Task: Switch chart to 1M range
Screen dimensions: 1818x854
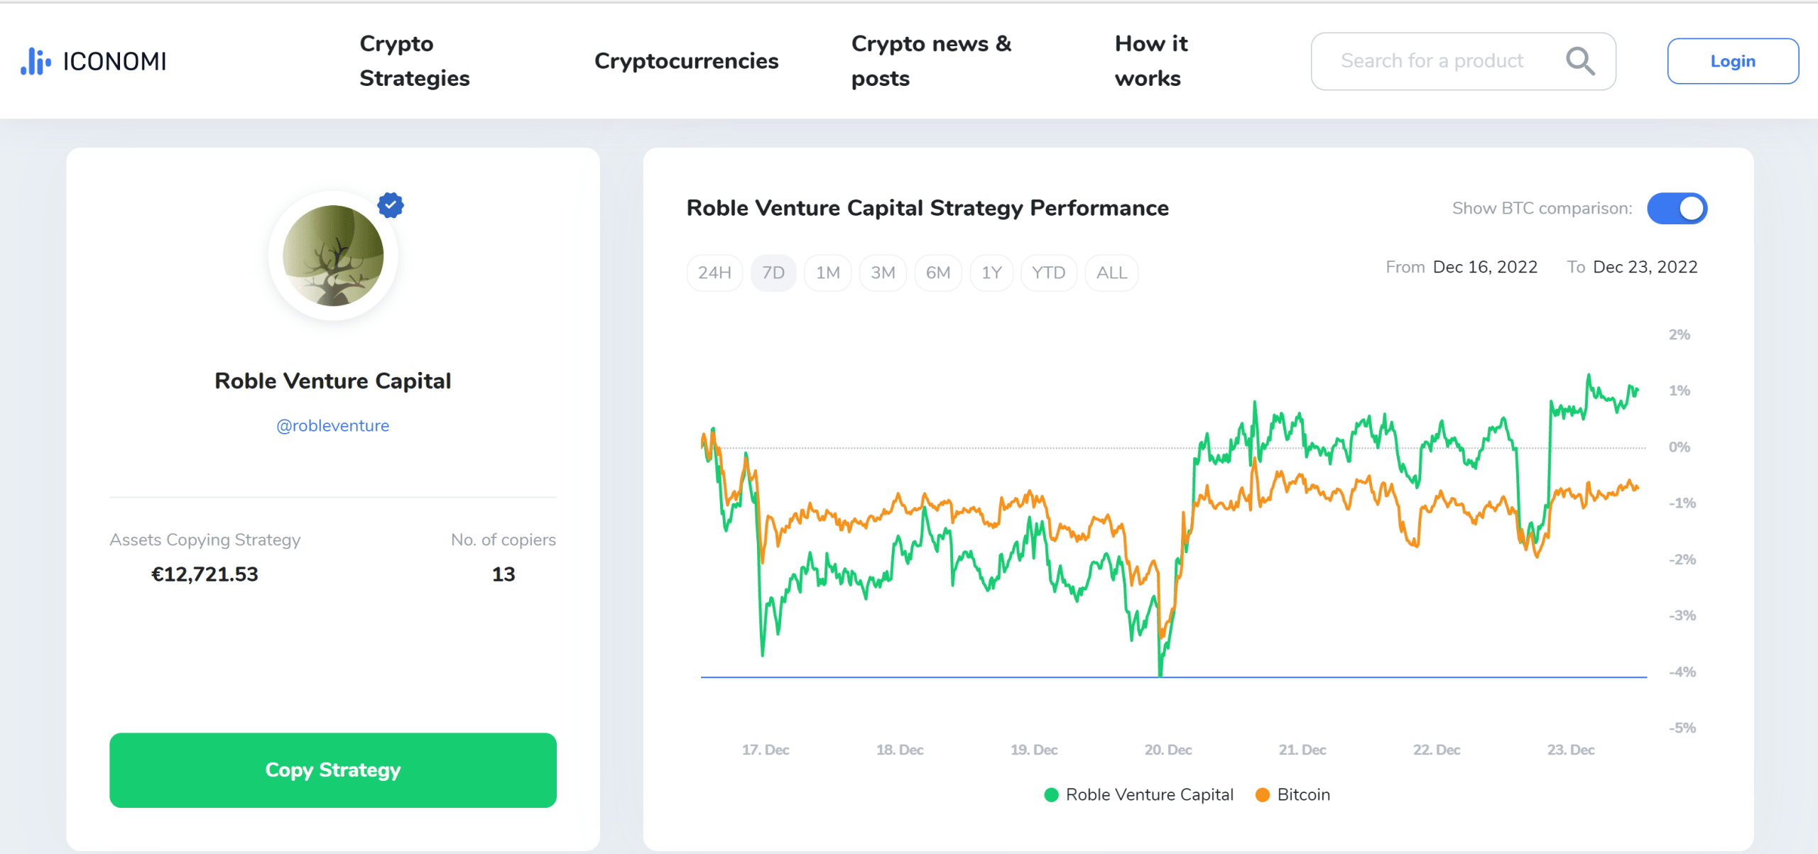Action: (828, 273)
